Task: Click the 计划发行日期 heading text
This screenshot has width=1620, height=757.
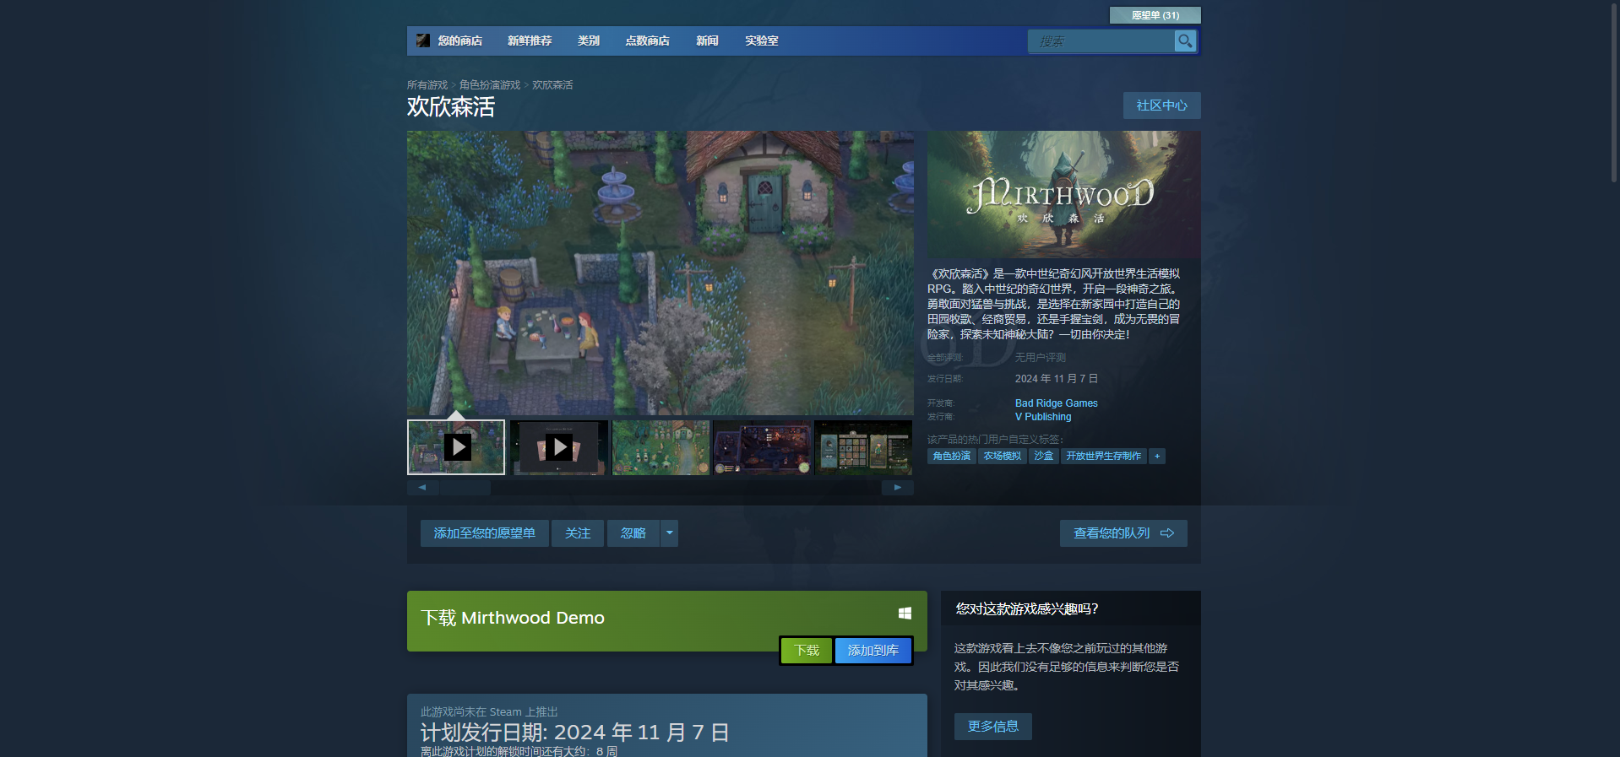Action: pos(574,732)
